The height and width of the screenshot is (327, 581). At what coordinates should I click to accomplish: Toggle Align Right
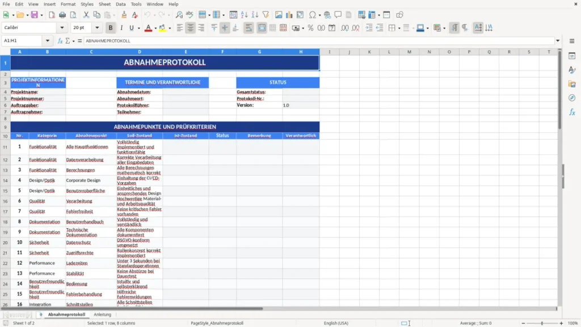click(201, 28)
